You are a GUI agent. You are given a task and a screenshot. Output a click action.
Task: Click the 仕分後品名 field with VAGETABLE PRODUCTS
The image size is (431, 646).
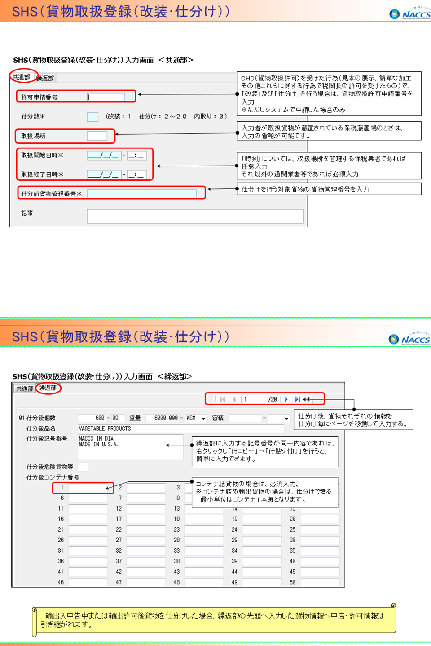(181, 429)
